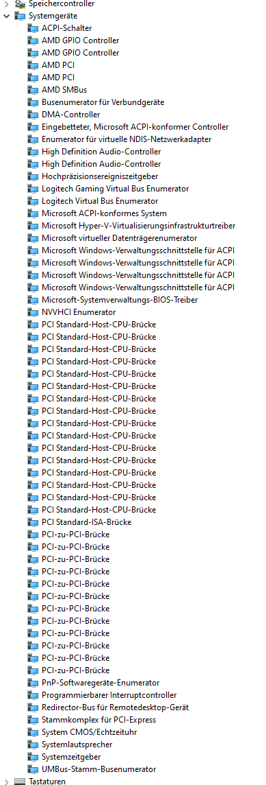Click the Systemlautsprecher device icon
The image size is (266, 785).
(x=33, y=744)
